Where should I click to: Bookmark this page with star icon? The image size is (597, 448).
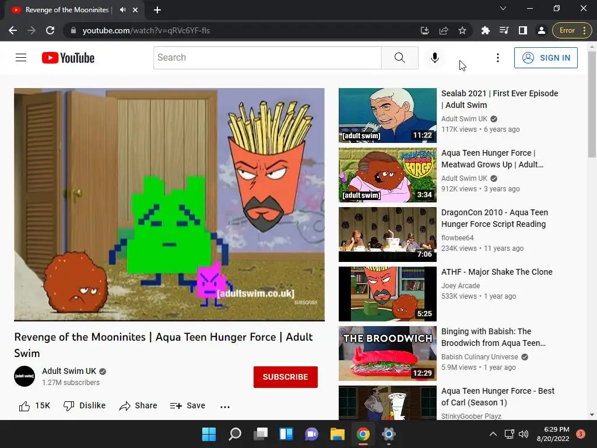[462, 30]
